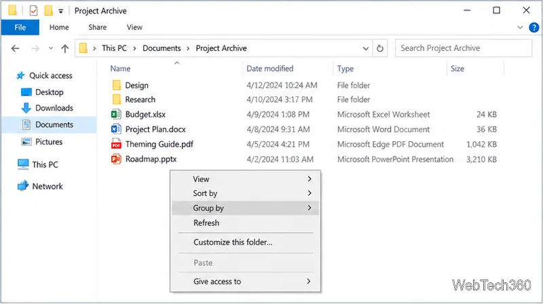Go back with the left arrow
Image resolution: width=543 pixels, height=304 pixels.
click(x=15, y=48)
